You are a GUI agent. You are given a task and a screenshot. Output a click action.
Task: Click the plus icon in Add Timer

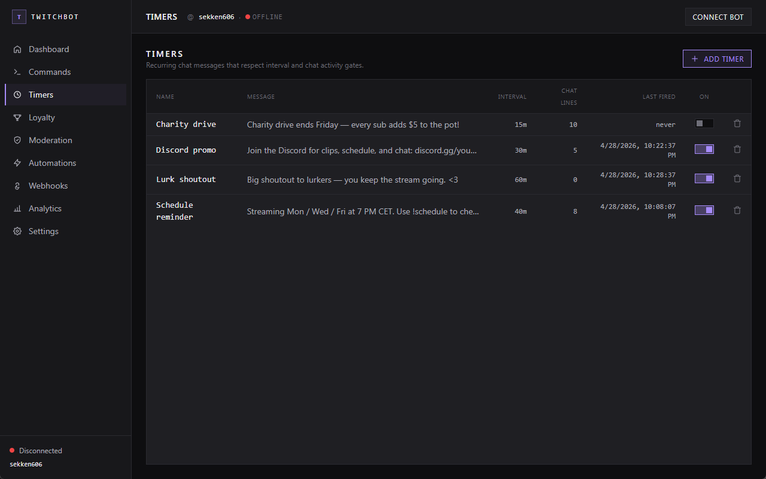695,59
